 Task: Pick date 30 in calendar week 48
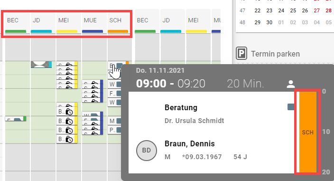269,22
